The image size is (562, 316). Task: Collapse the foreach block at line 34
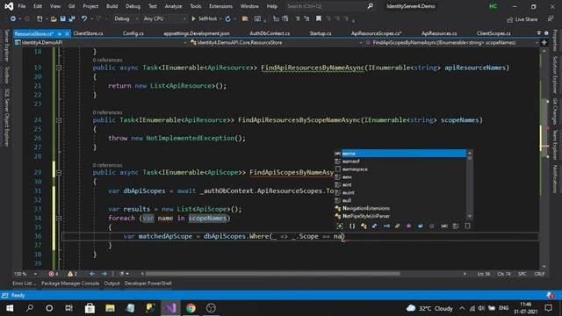[x=59, y=219]
